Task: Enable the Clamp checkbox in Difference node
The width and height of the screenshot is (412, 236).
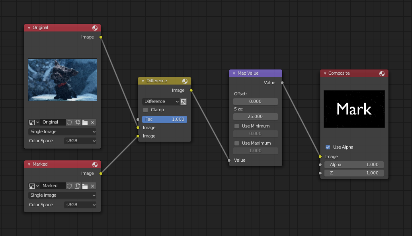Action: coord(146,110)
